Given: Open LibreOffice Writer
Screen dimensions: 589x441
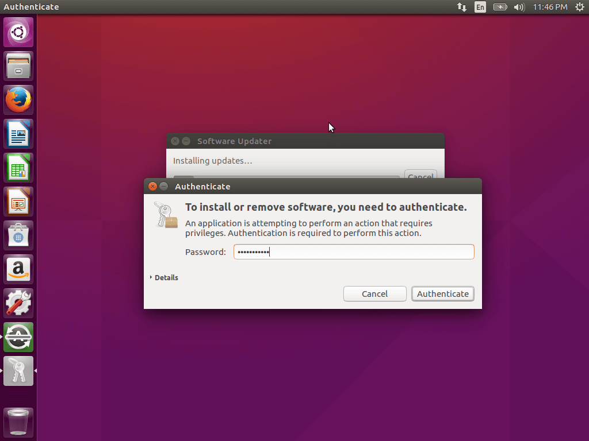Looking at the screenshot, I should [18, 133].
